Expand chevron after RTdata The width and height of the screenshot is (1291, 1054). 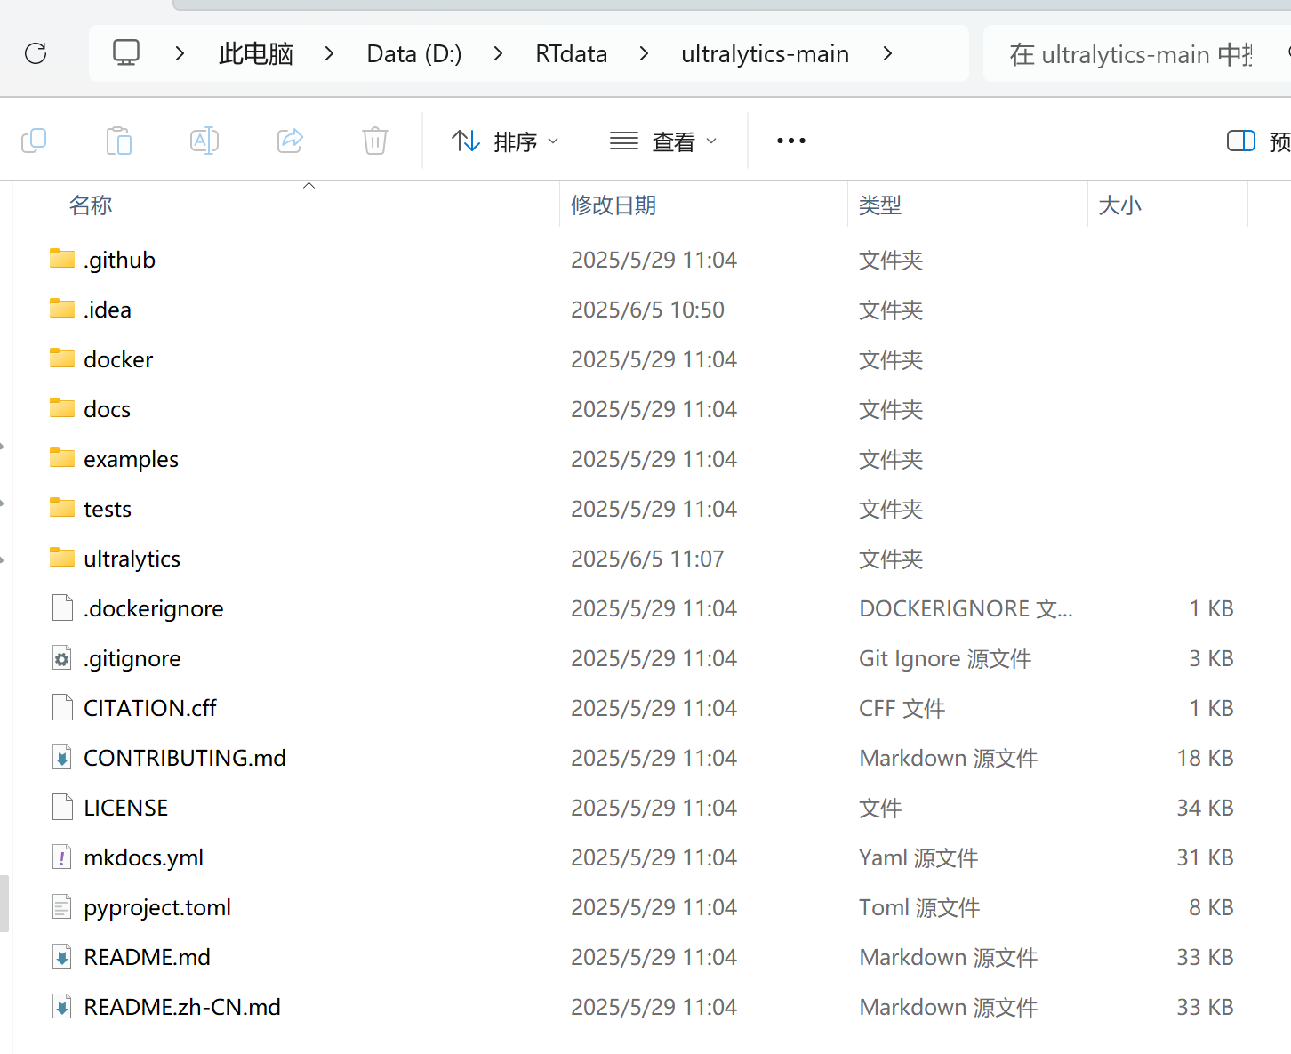[644, 53]
